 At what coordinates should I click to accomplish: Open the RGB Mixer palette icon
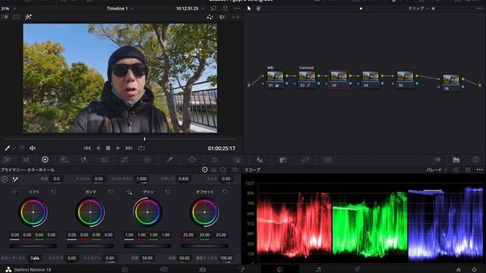[84, 160]
